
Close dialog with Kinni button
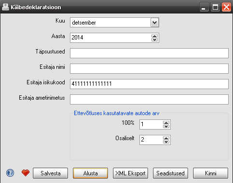coord(210,173)
